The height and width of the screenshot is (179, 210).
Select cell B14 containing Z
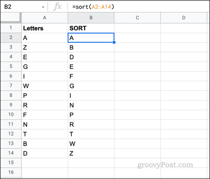tap(91, 153)
